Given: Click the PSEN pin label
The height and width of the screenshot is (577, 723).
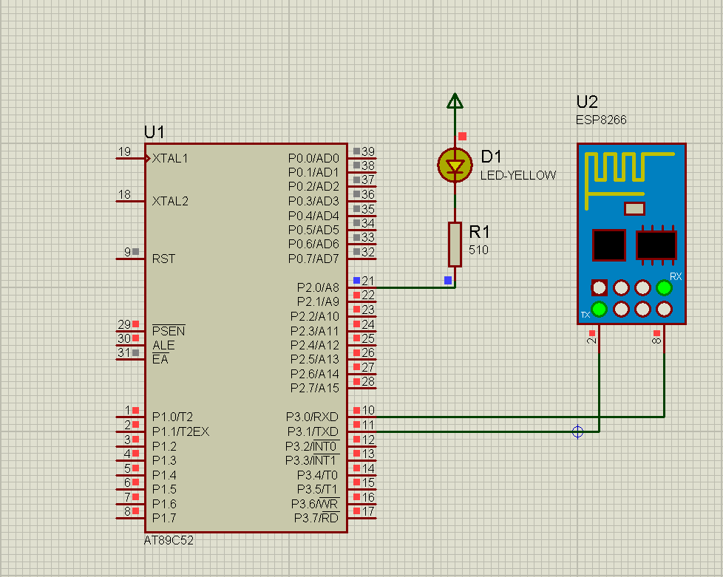Looking at the screenshot, I should tap(169, 330).
